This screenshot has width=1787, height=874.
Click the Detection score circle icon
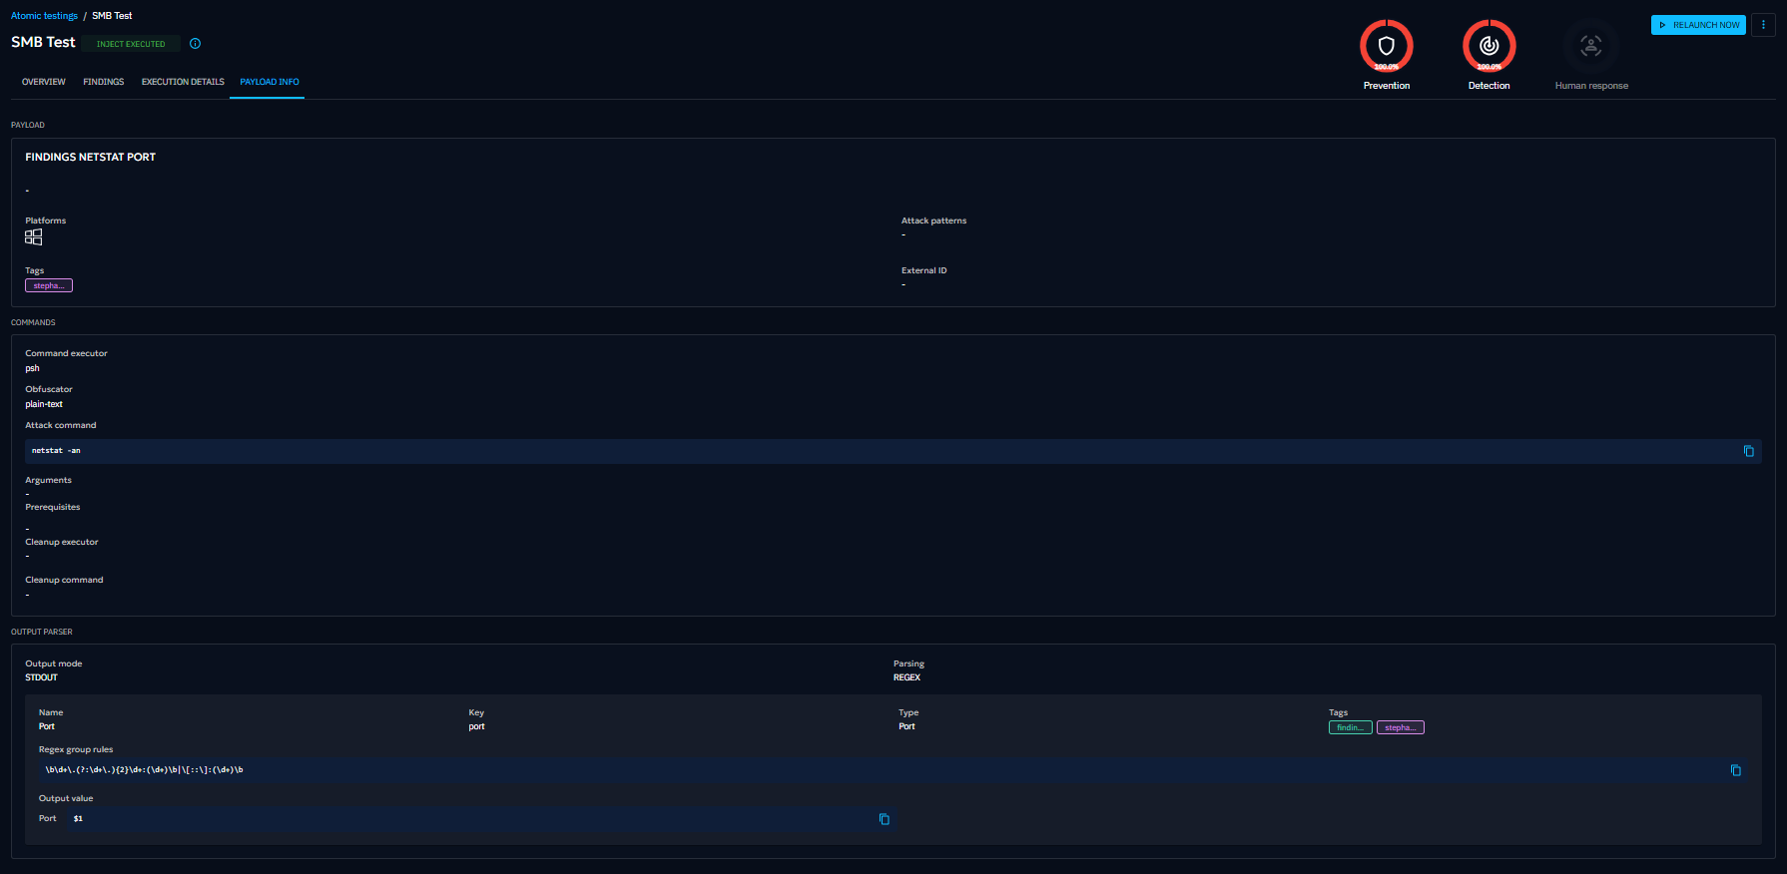(x=1489, y=46)
